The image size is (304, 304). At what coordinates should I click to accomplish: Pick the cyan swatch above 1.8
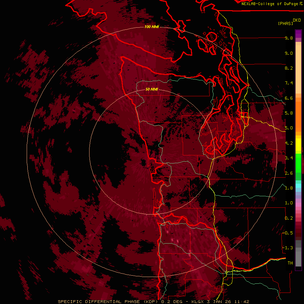pos(298,185)
